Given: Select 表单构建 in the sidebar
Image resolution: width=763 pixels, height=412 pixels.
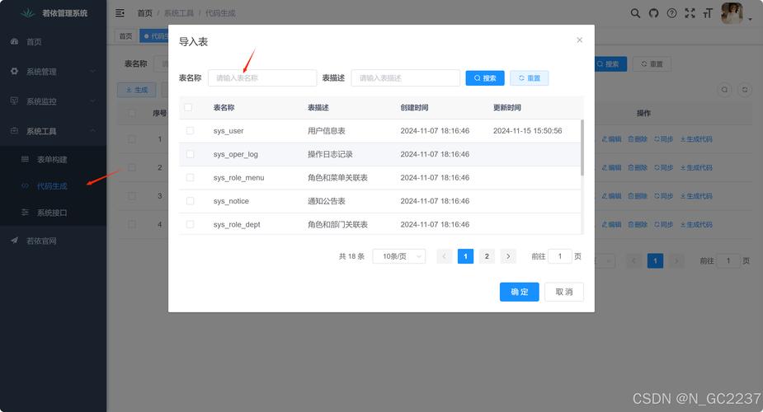Looking at the screenshot, I should coord(52,159).
